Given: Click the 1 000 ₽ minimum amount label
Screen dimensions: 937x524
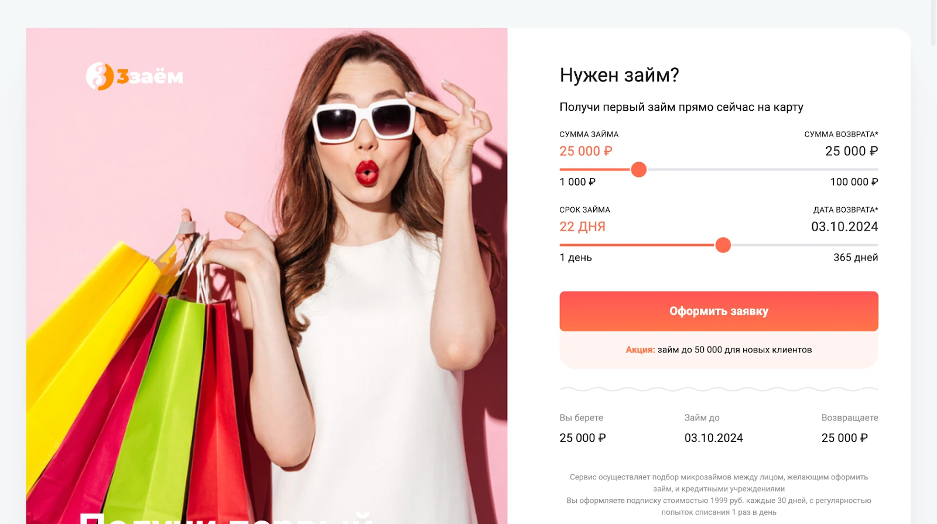Looking at the screenshot, I should [x=577, y=182].
